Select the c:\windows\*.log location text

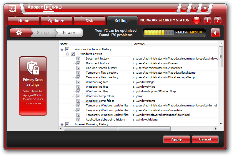(x=144, y=87)
